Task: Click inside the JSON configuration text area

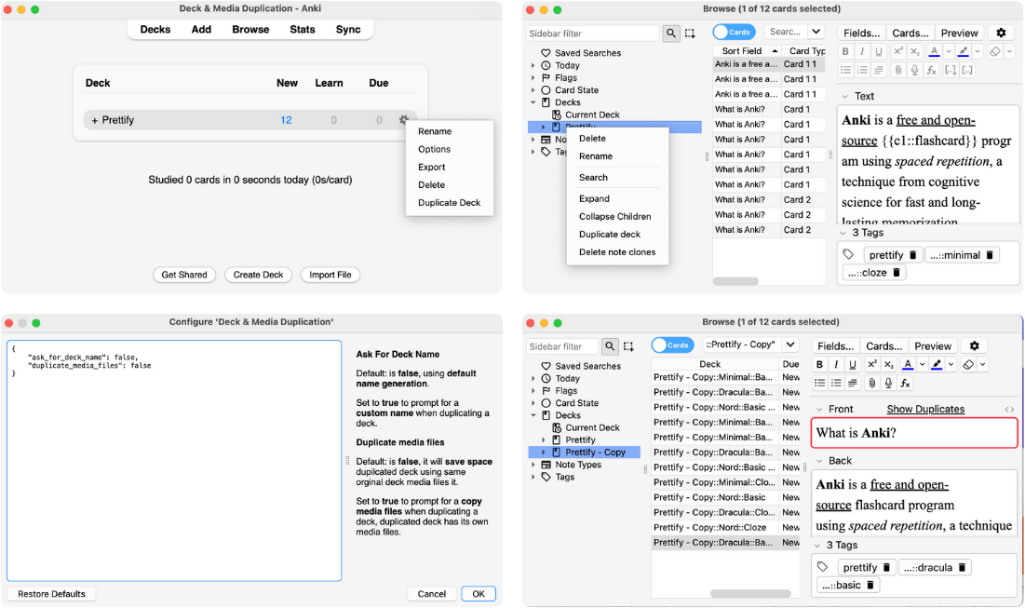Action: pyautogui.click(x=174, y=466)
